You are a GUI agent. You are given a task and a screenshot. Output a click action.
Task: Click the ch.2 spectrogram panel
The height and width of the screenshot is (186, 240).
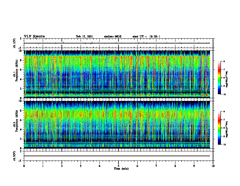click(117, 125)
